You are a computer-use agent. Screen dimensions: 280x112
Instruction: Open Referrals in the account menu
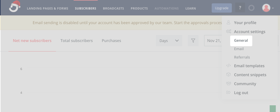[x=242, y=57]
